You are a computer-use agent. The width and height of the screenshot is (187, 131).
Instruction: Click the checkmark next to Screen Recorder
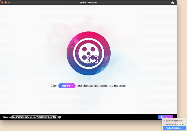click(x=164, y=121)
